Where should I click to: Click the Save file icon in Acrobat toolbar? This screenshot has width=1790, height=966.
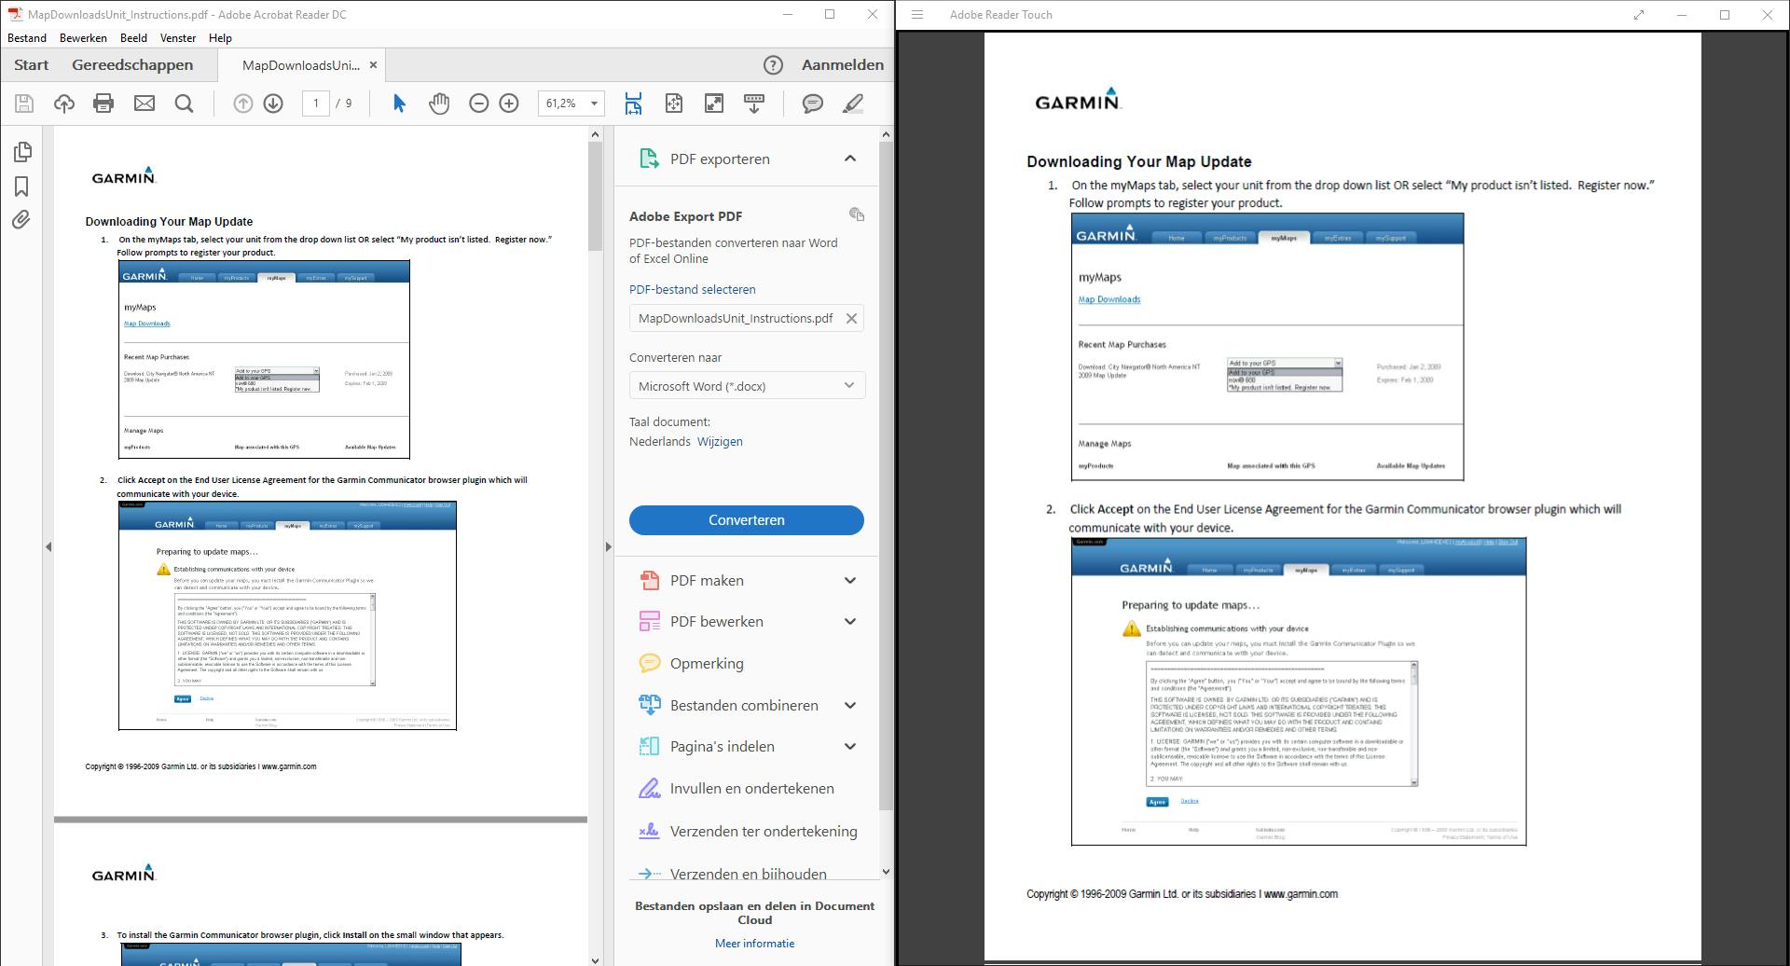(x=24, y=103)
